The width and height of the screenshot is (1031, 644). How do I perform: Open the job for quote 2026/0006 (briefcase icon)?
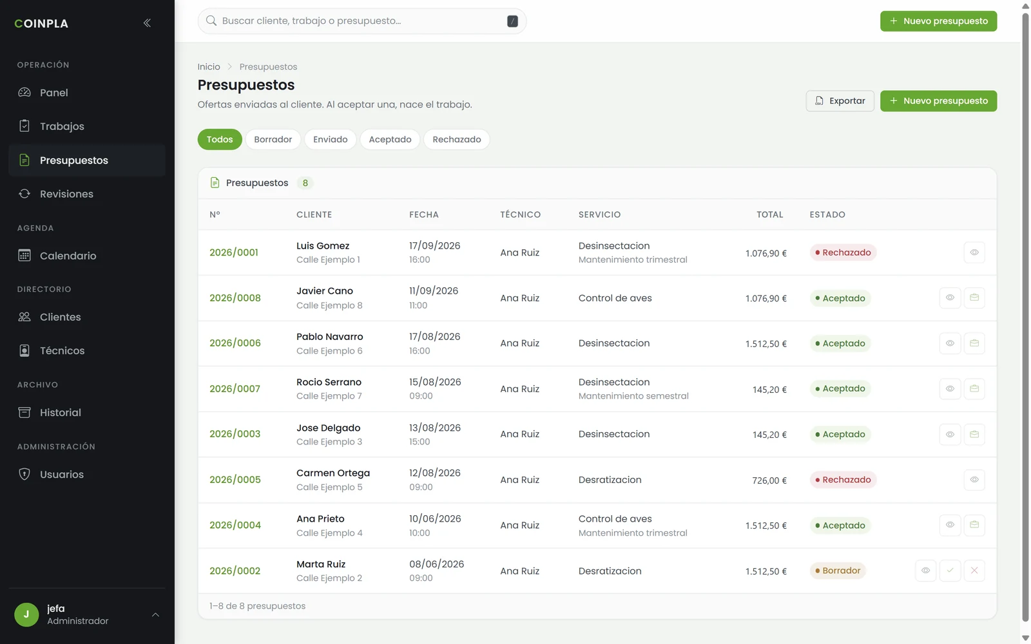pos(974,343)
